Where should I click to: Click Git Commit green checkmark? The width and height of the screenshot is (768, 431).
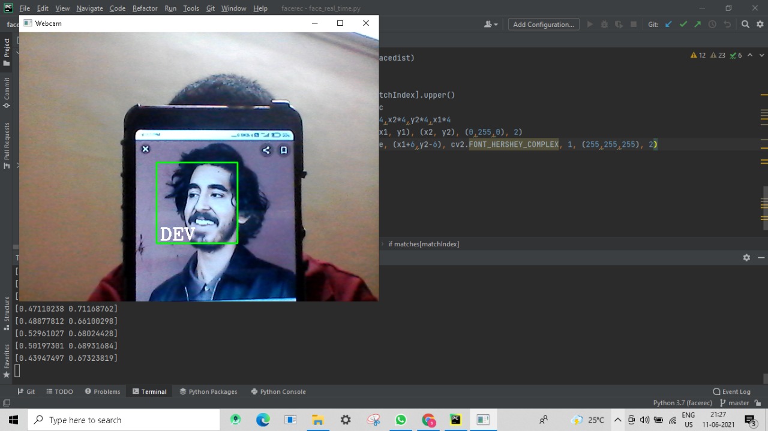pos(683,25)
